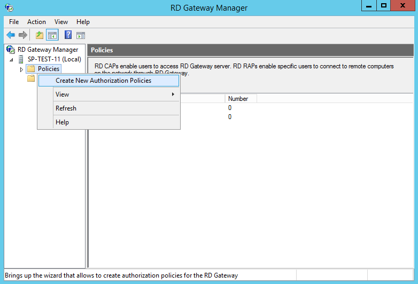Collapse the SP-TEST-11 (Local) node
The image size is (418, 284).
[11, 60]
